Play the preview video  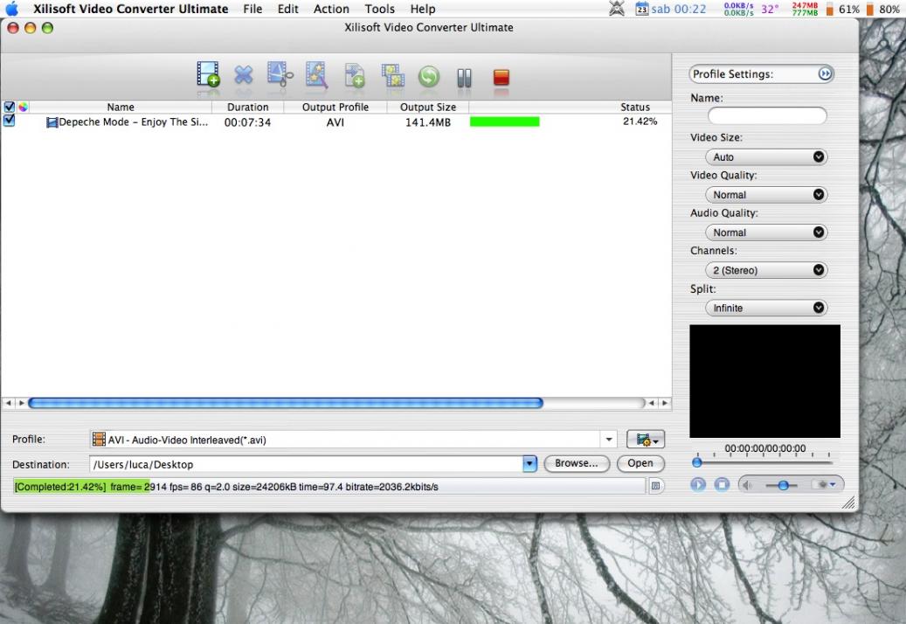click(698, 484)
